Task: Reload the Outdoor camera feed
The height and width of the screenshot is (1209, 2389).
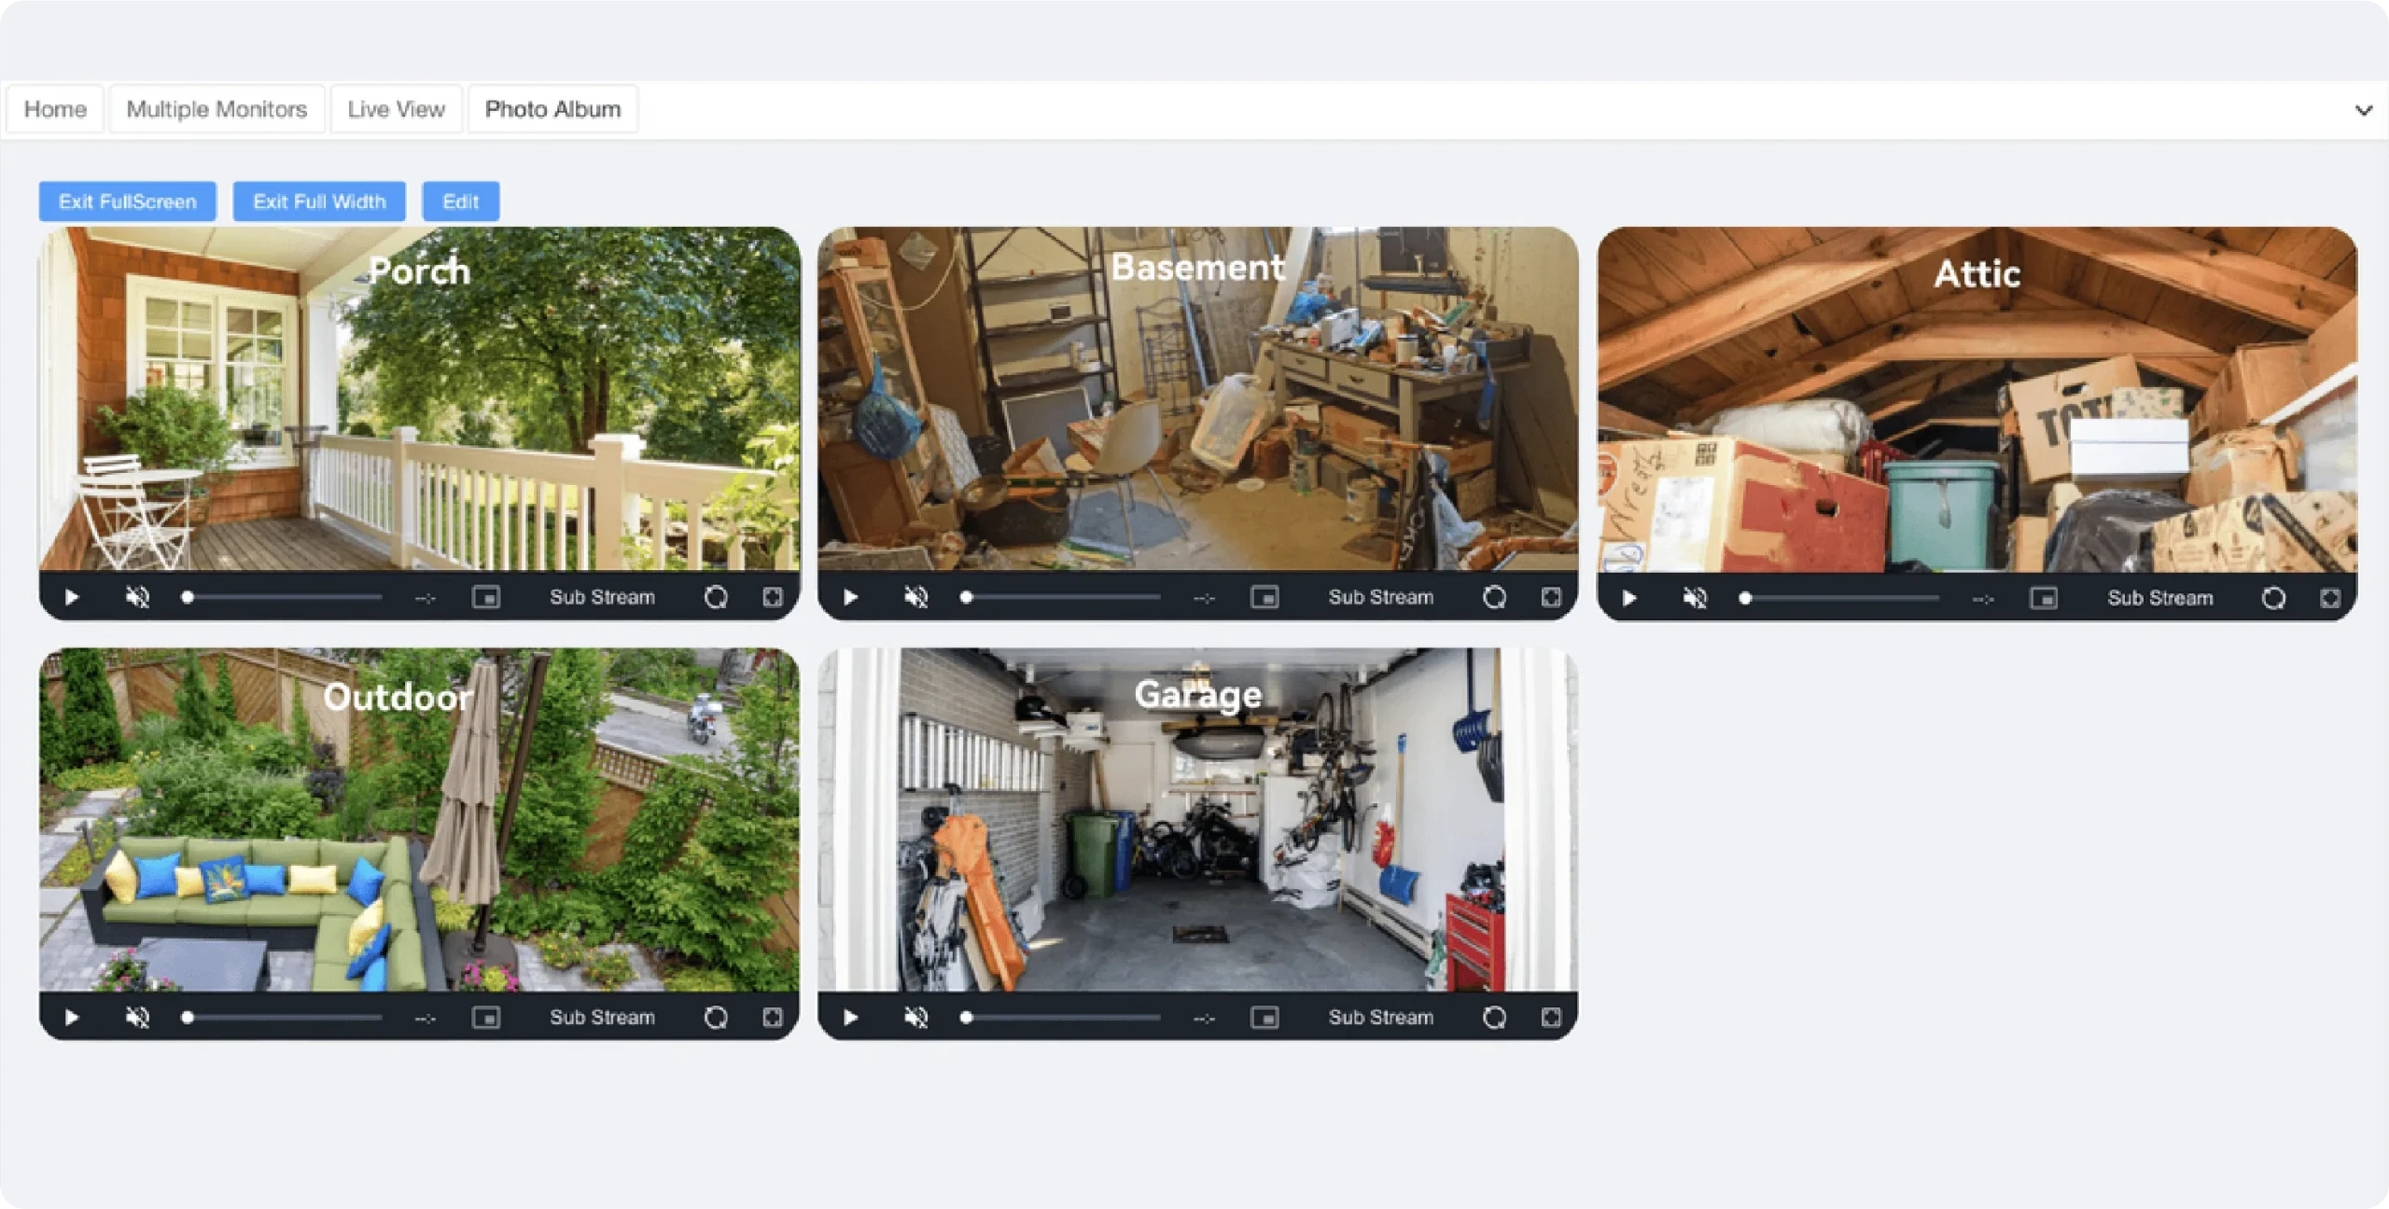Action: coord(716,1017)
